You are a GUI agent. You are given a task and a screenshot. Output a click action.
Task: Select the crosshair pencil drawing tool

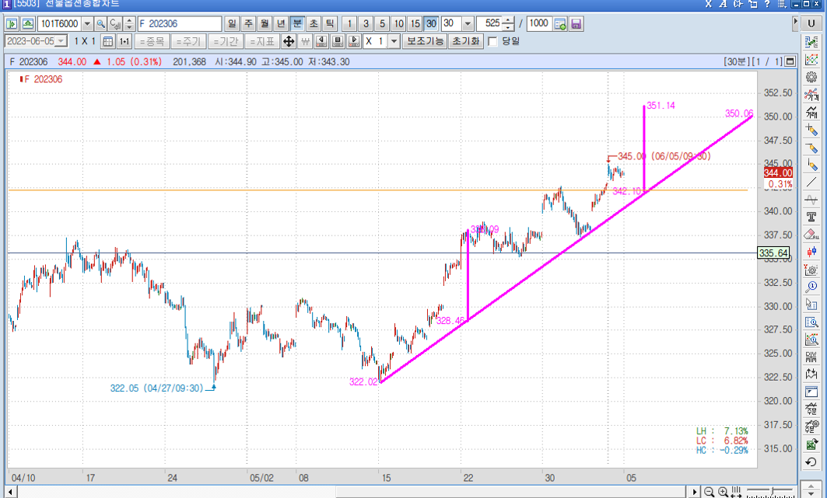[x=811, y=130]
